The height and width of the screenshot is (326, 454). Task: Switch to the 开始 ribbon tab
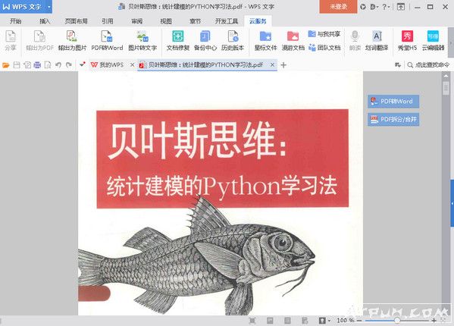pos(16,20)
